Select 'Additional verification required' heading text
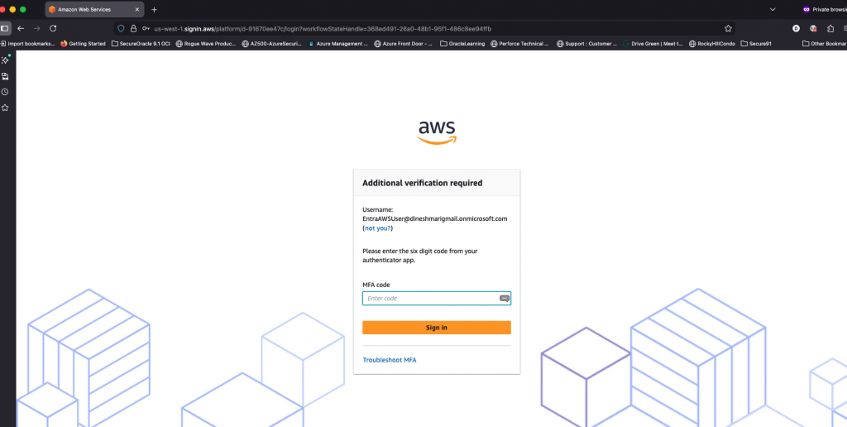This screenshot has width=847, height=427. tap(423, 183)
